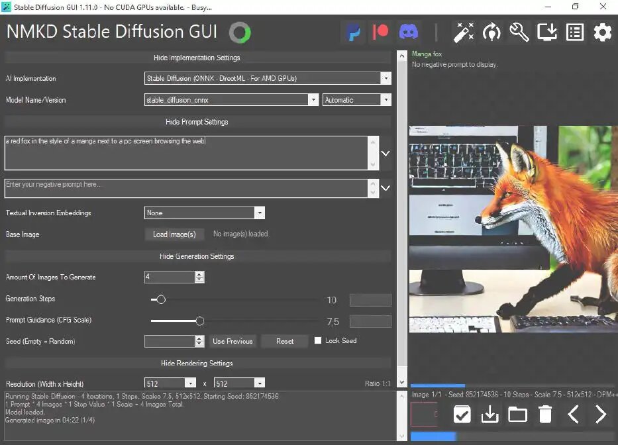Open the wrench utilities menu
Viewport: 618px width, 445px height.
click(519, 31)
